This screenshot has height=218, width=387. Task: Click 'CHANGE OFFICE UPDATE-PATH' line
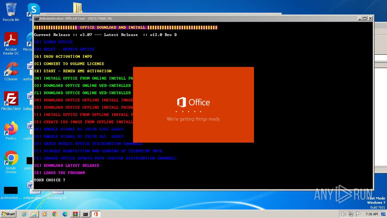click(x=105, y=158)
